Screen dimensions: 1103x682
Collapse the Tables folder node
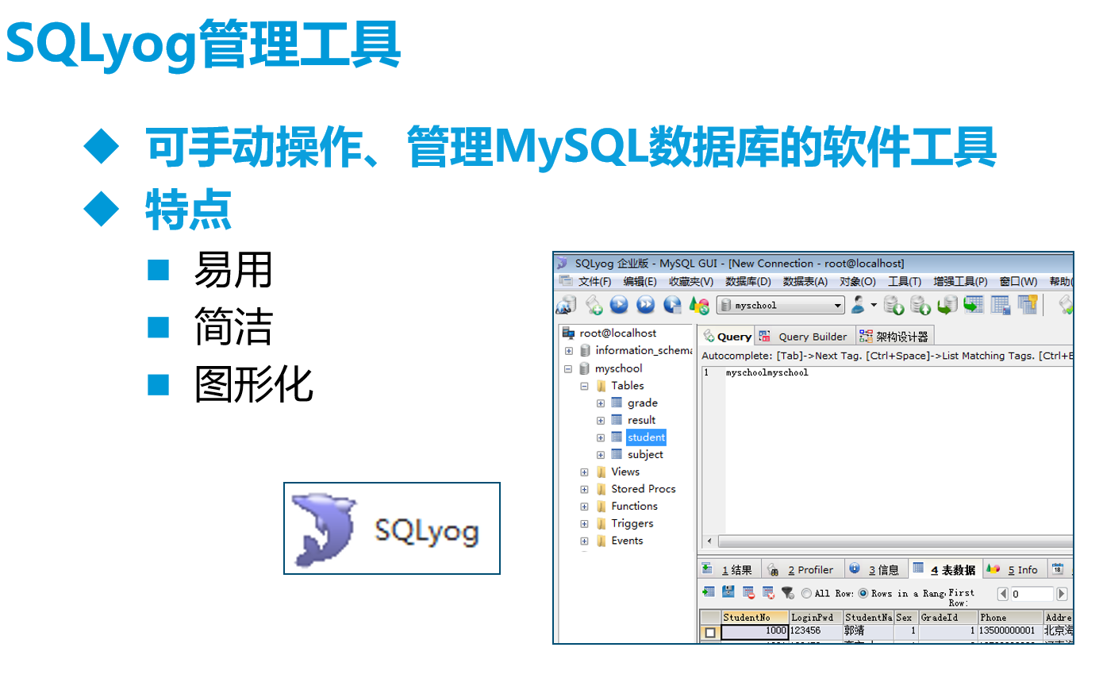pyautogui.click(x=585, y=387)
